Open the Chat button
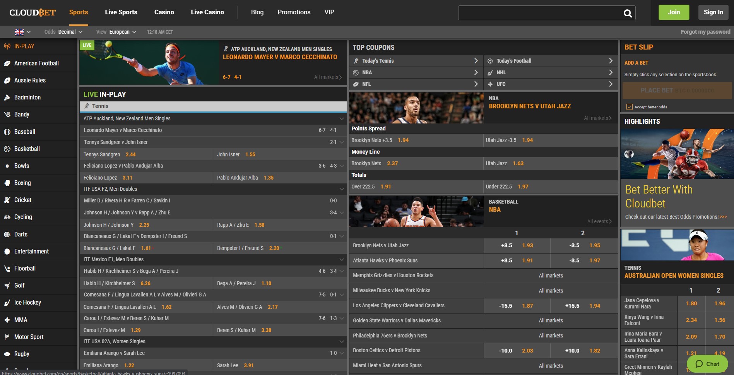734x375 pixels. point(707,364)
